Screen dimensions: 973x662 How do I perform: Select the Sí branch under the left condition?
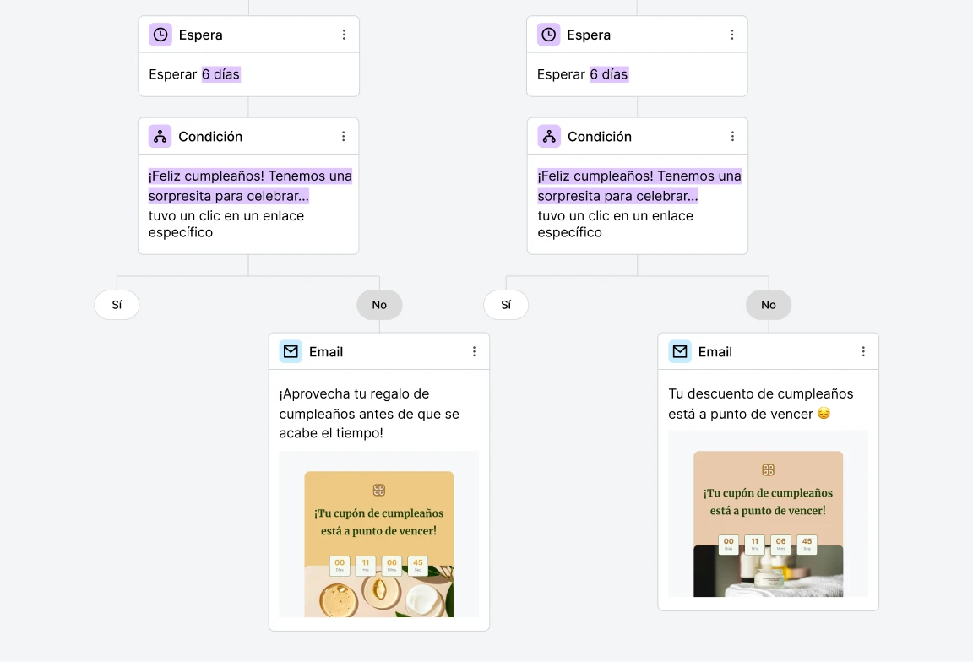[x=117, y=305]
